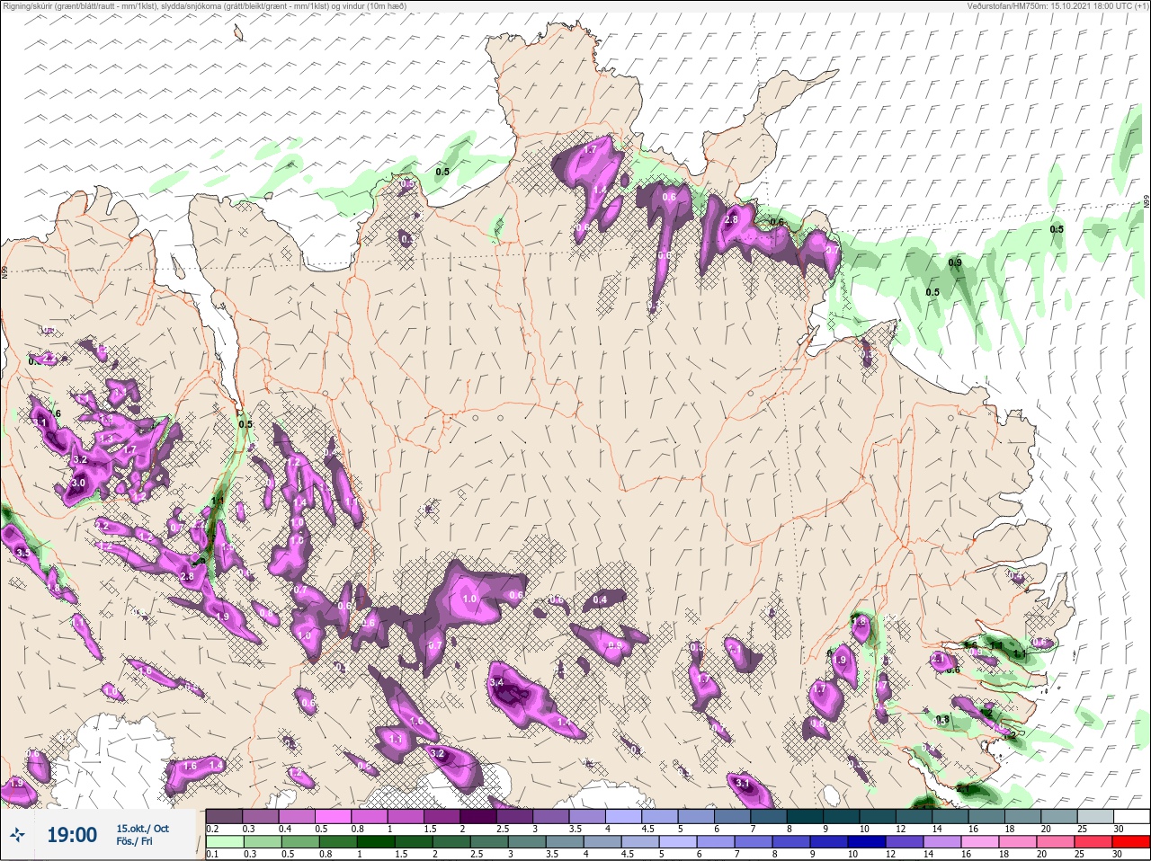
Task: Click the 0.4 precipitation value on the map
Action: pos(600,599)
